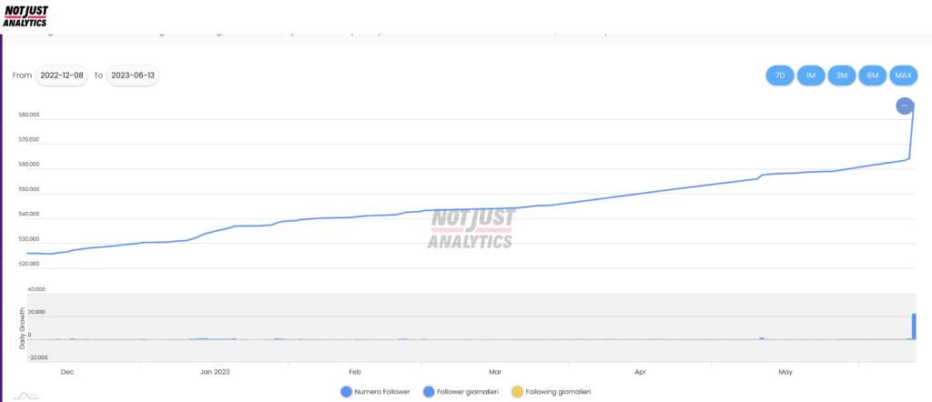Open the From date picker
This screenshot has width=932, height=402.
click(62, 75)
